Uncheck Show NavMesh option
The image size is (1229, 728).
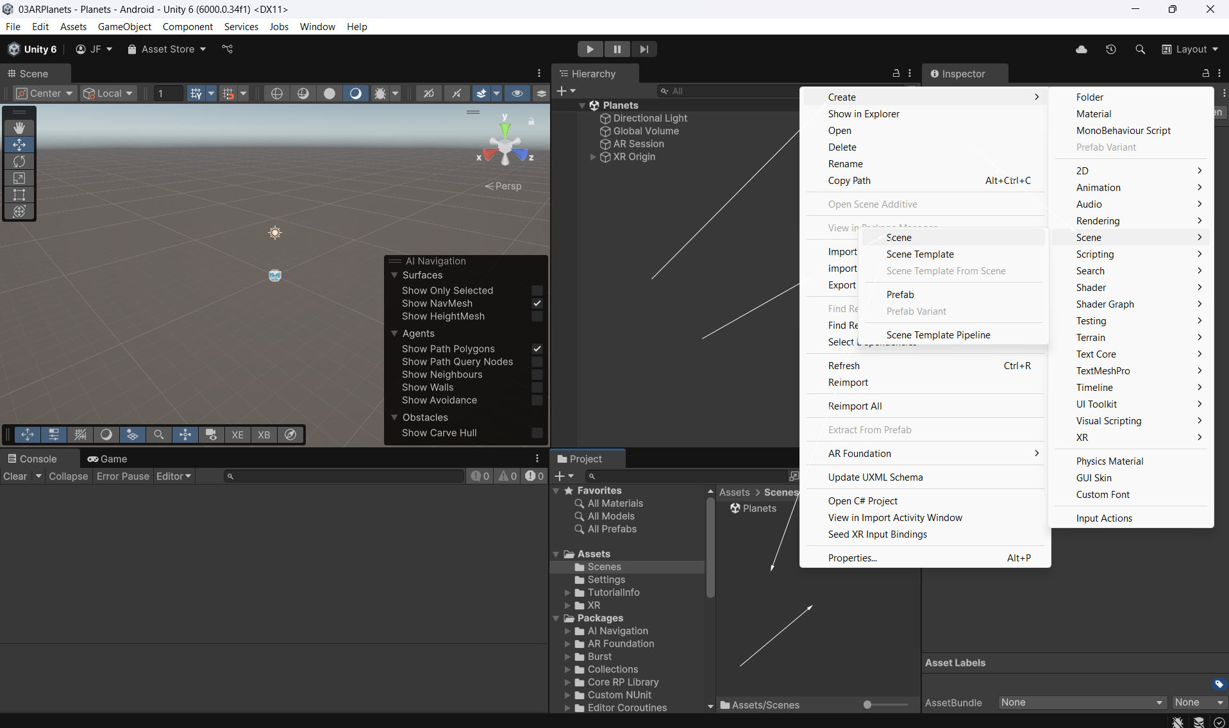(537, 303)
